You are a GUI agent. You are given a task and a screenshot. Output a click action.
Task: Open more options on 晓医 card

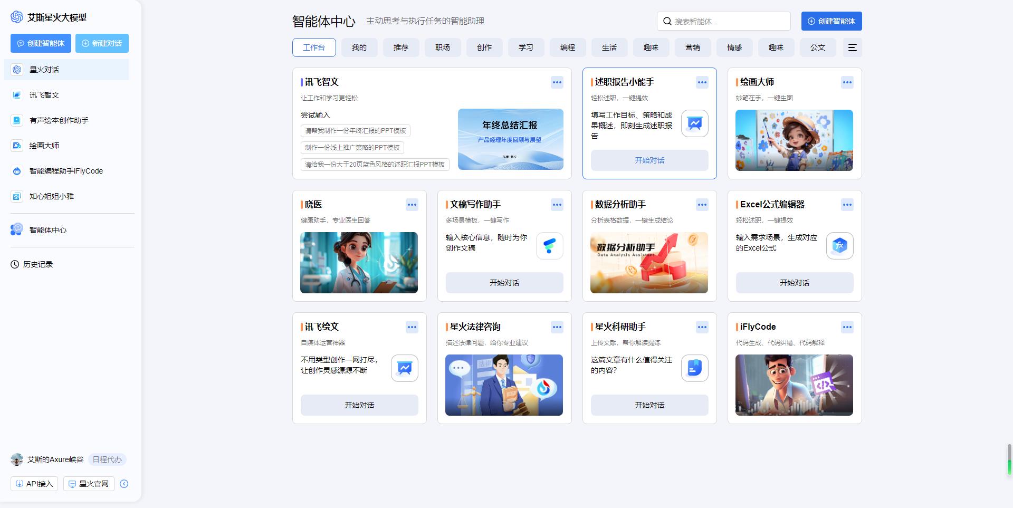(x=412, y=205)
